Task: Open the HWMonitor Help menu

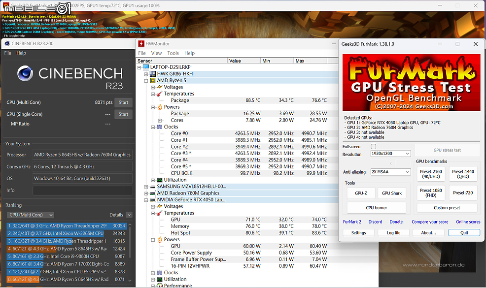Action: click(x=189, y=53)
